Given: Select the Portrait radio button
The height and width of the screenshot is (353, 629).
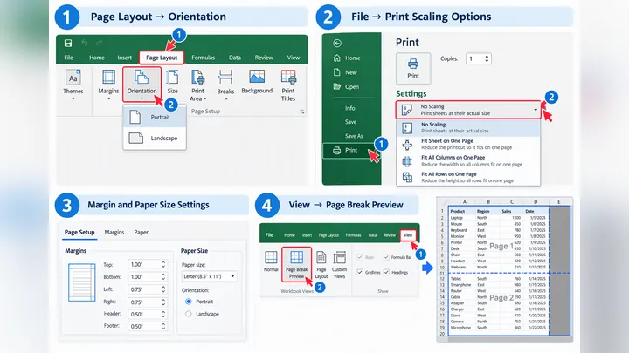Looking at the screenshot, I should [x=189, y=302].
